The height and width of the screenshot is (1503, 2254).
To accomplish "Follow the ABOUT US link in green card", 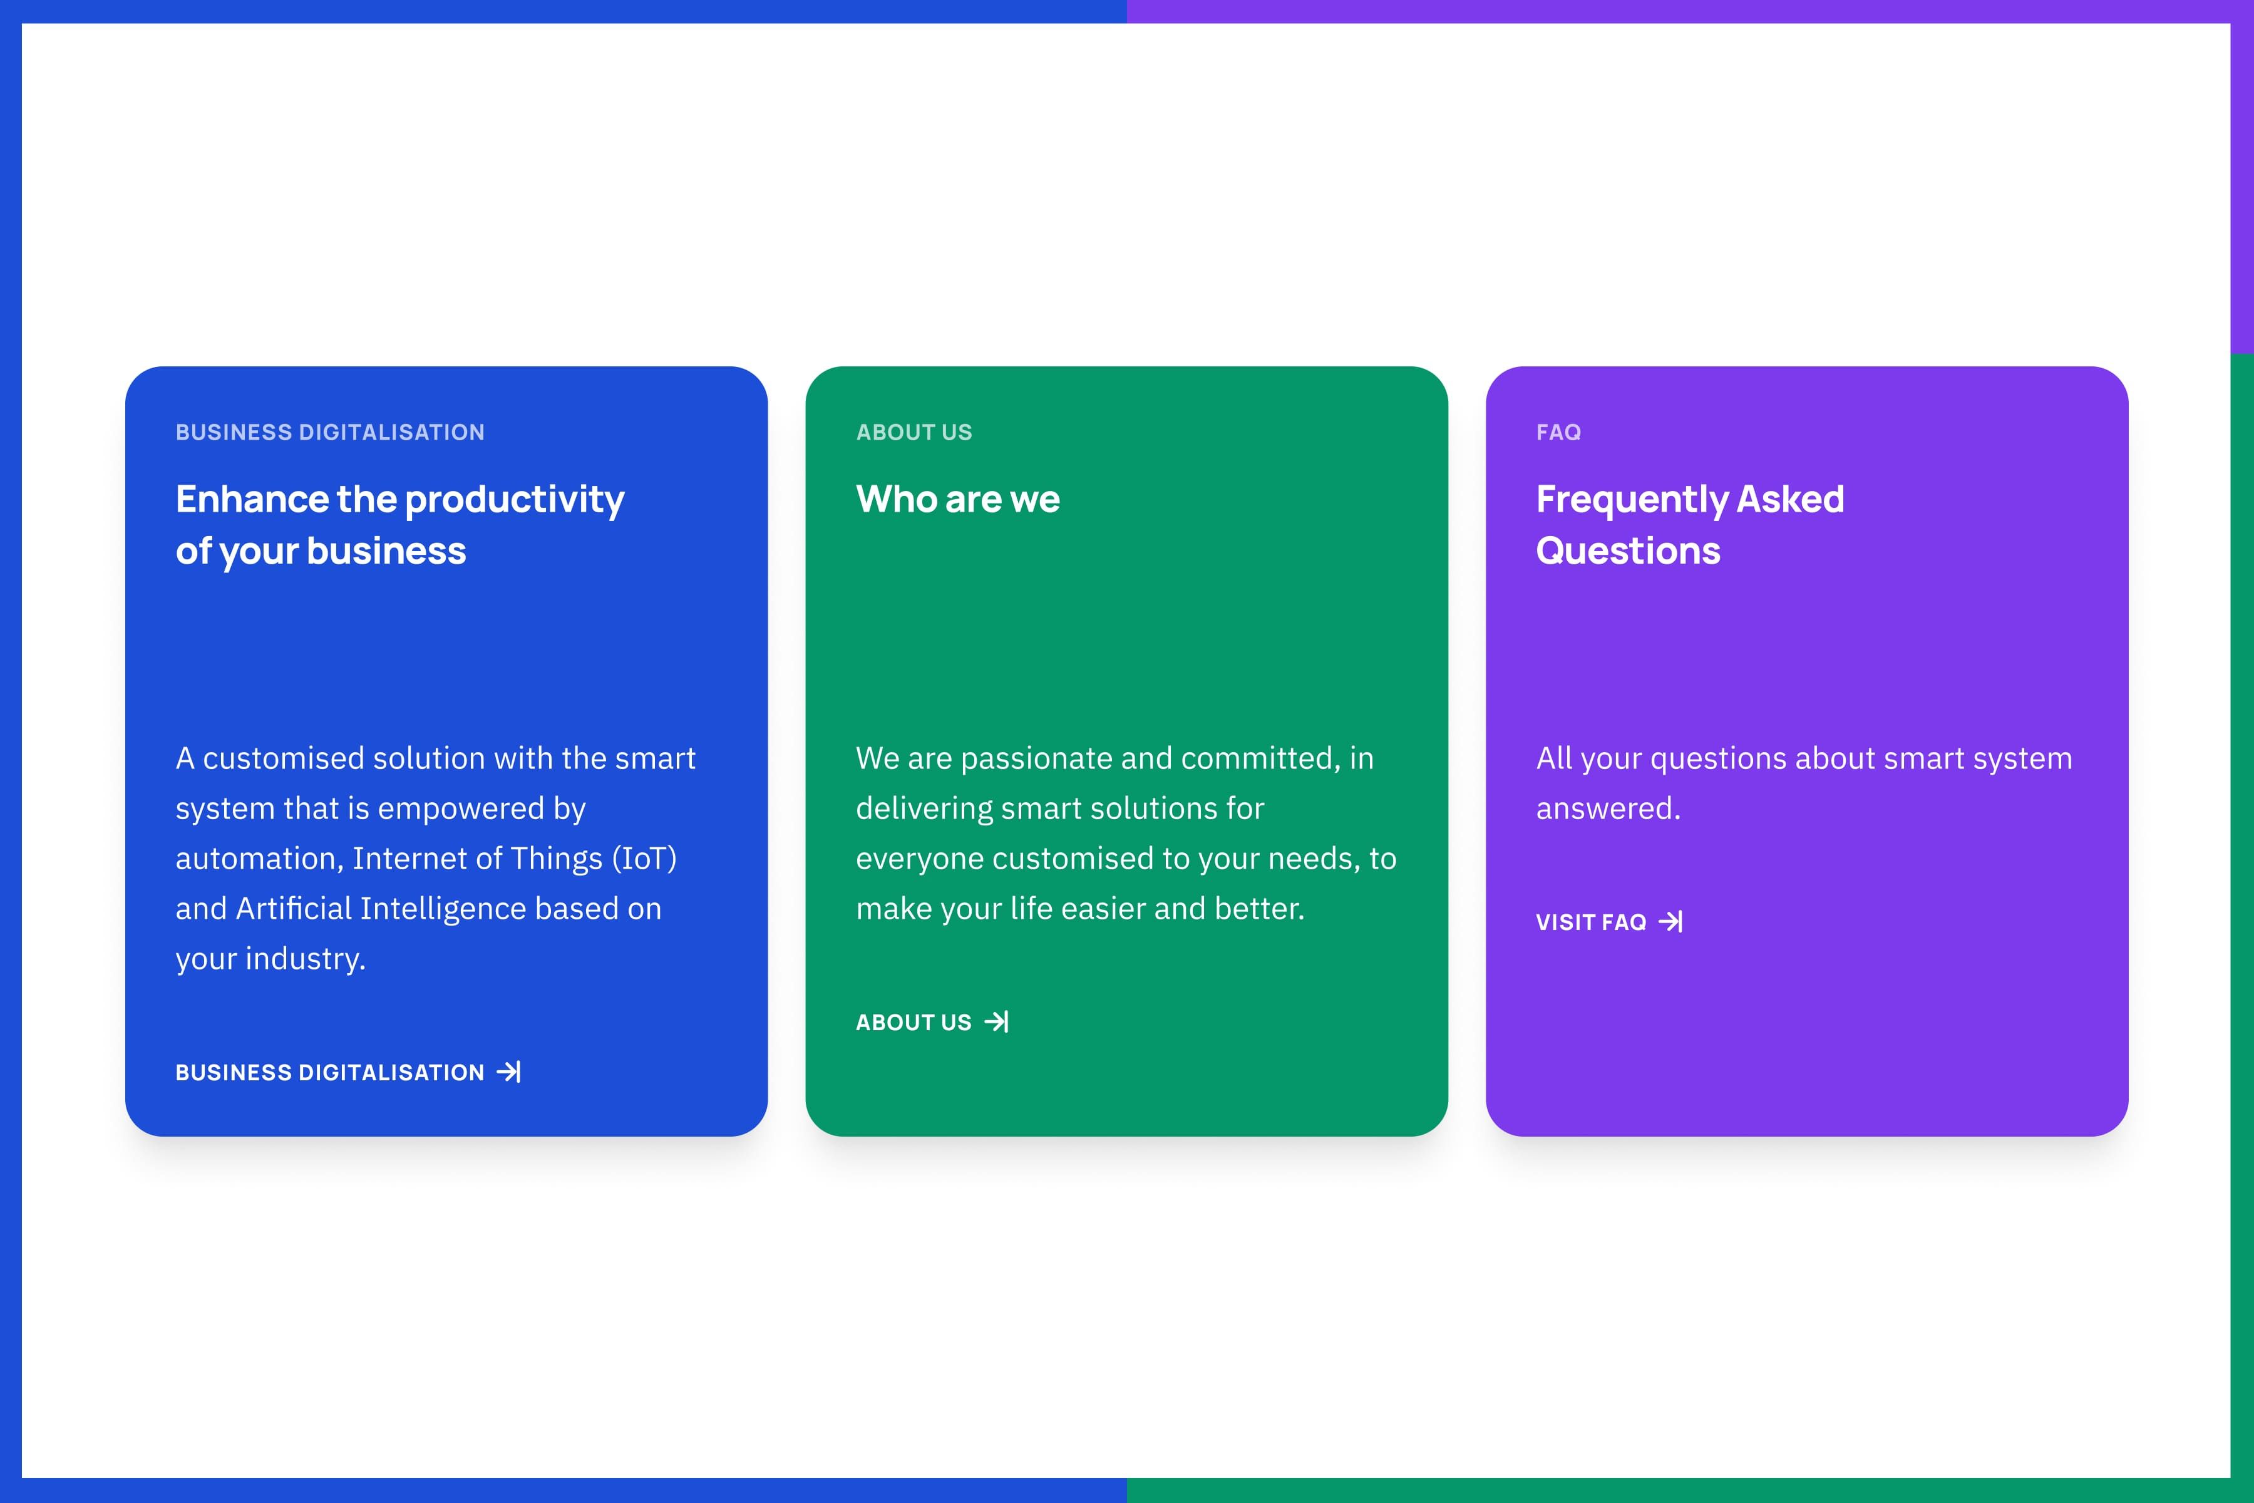I will [x=913, y=1023].
